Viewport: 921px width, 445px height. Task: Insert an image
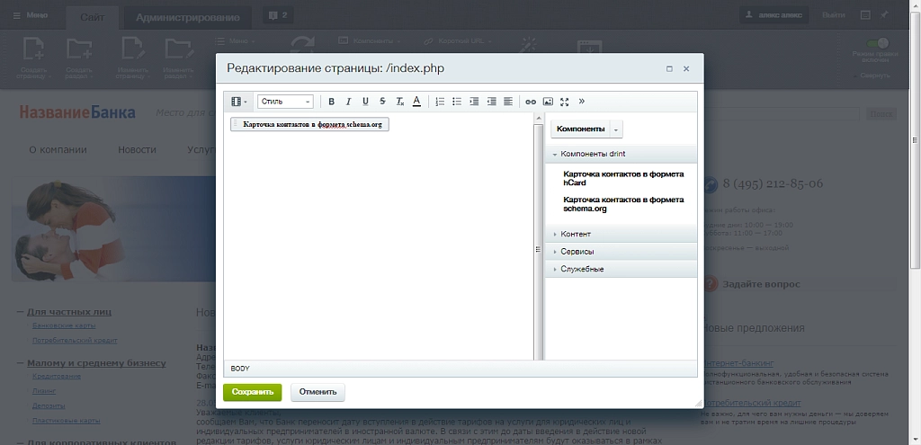point(548,102)
